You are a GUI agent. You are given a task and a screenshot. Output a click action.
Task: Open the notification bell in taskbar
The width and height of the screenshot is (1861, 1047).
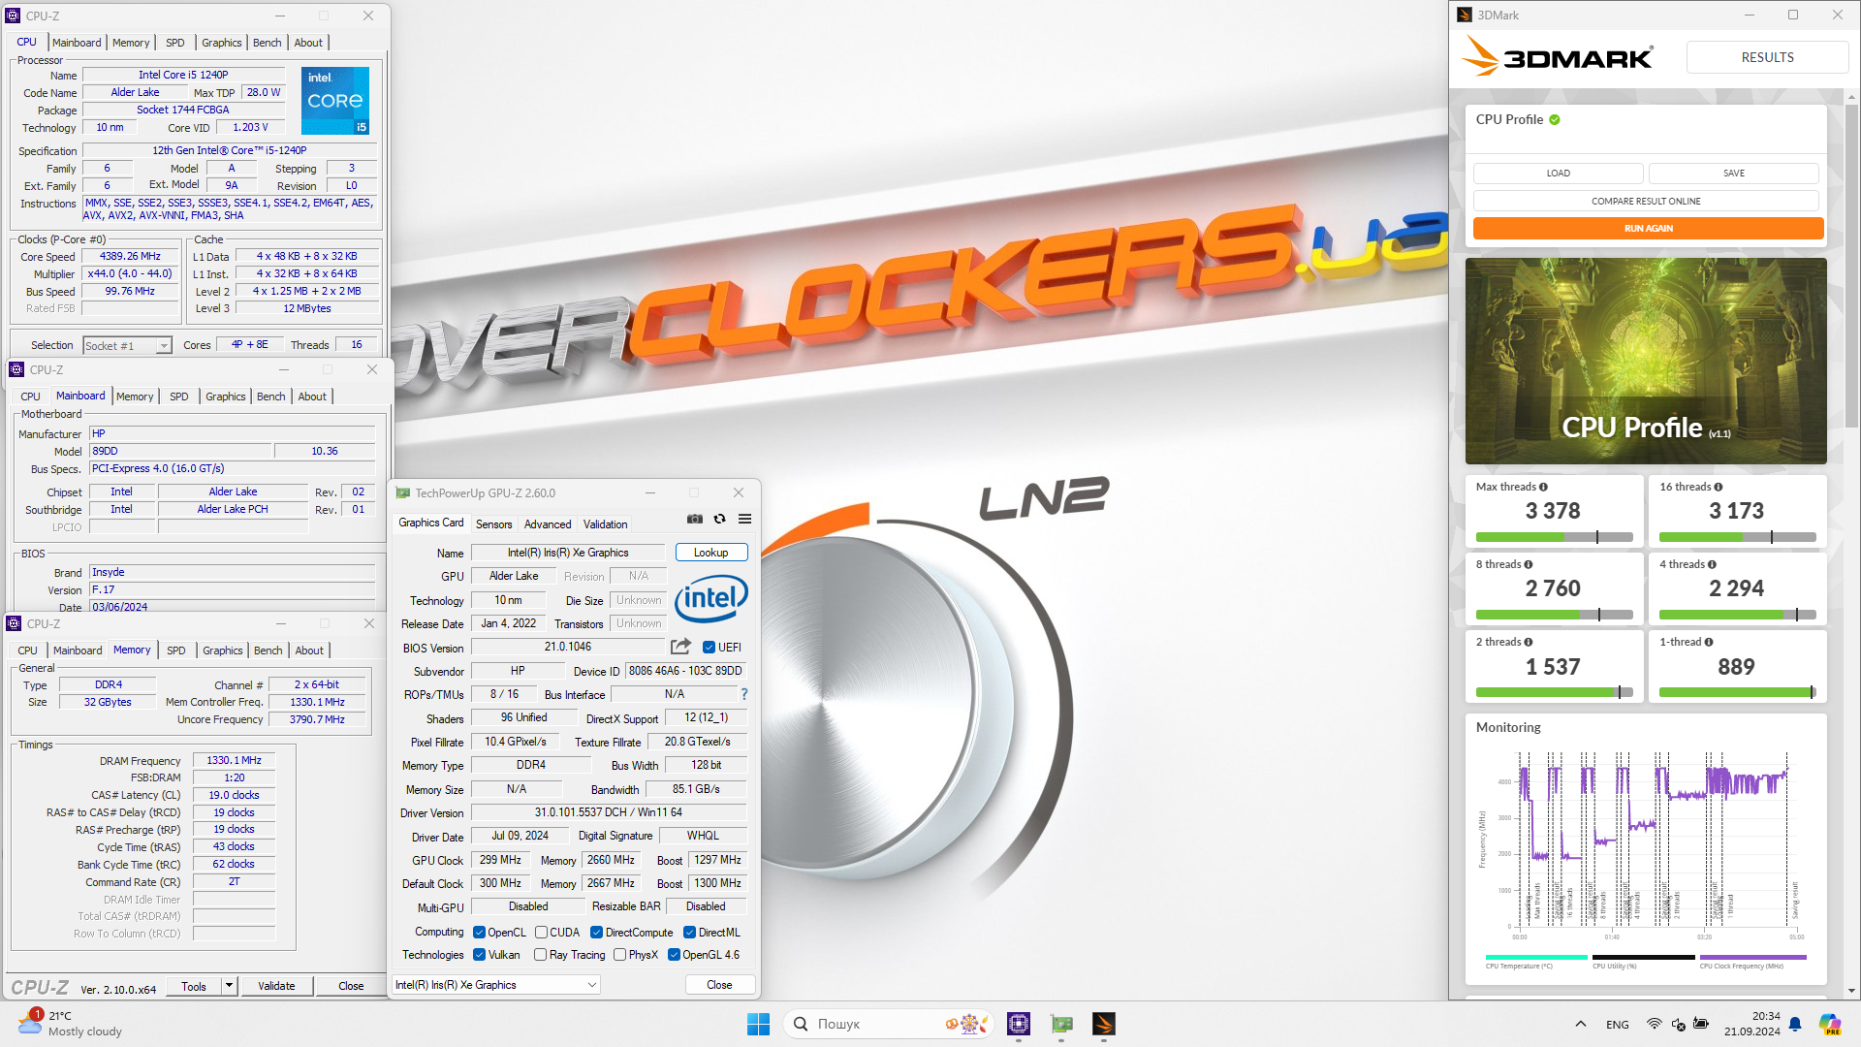click(1795, 1024)
